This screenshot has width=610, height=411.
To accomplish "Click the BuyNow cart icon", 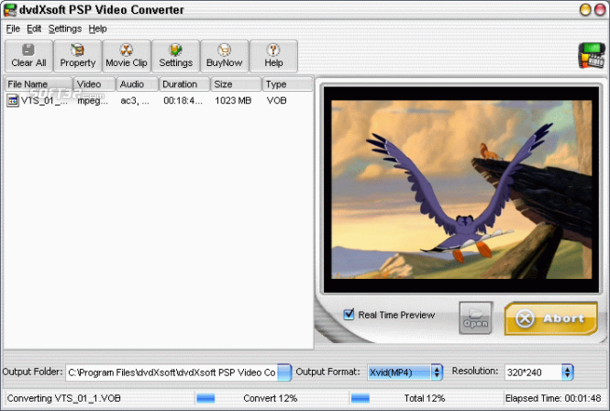I will (225, 56).
